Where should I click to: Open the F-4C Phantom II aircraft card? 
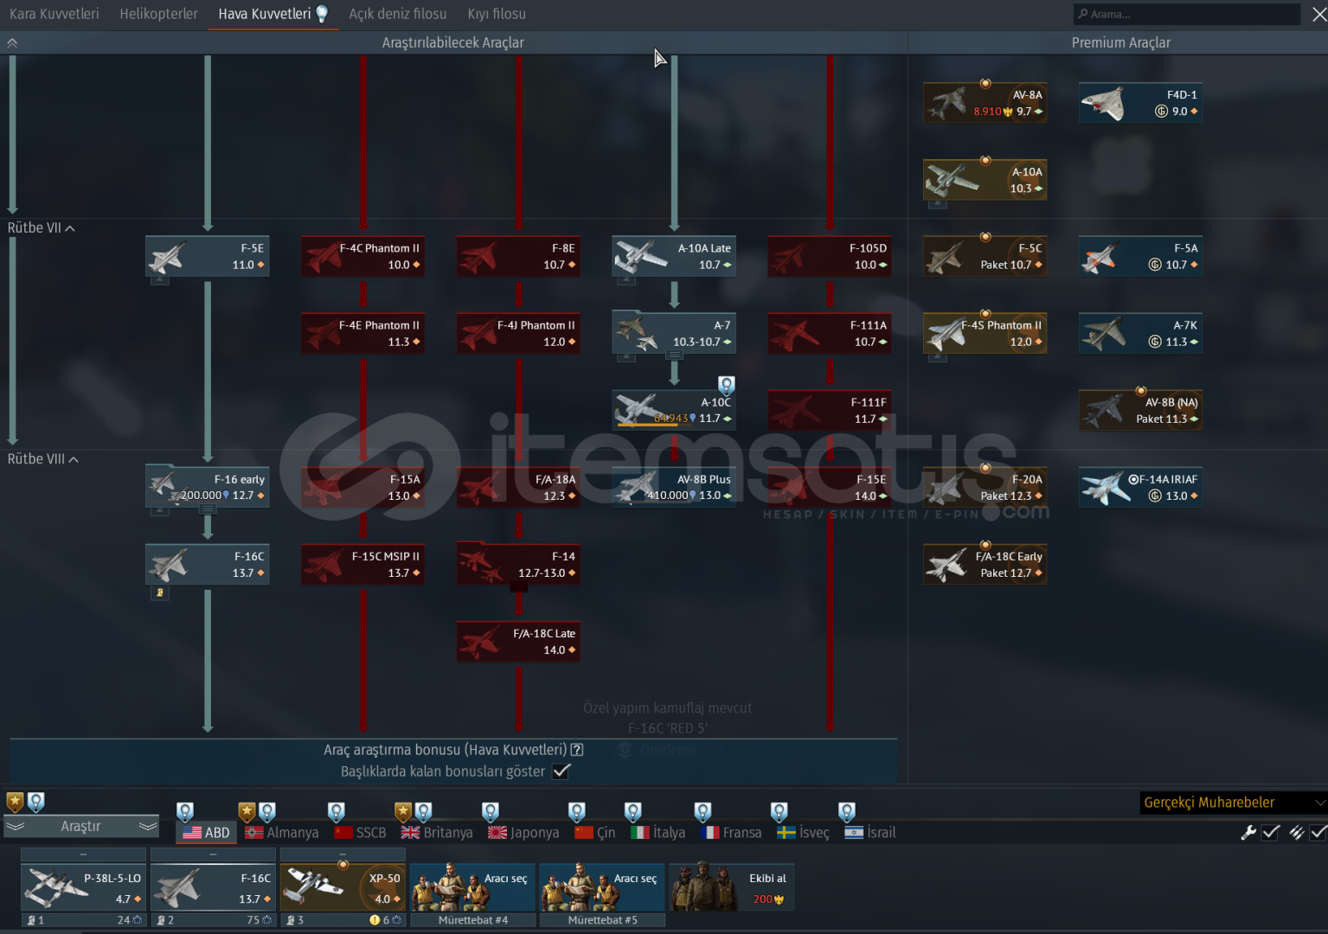[x=363, y=257]
